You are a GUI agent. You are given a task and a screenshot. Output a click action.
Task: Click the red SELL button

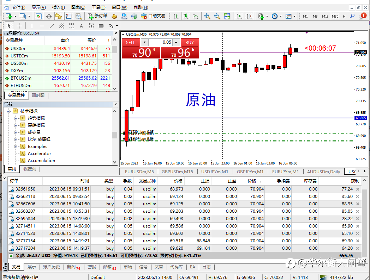(x=131, y=42)
